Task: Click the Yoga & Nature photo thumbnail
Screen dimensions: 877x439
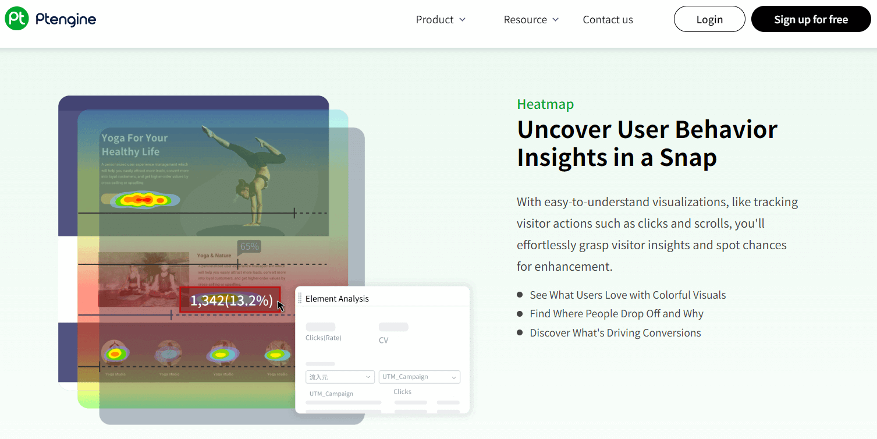Action: (144, 279)
